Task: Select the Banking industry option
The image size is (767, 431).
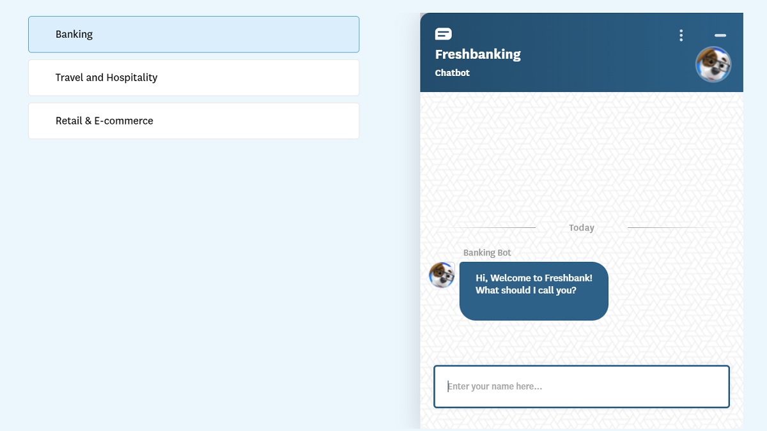Action: tap(194, 34)
